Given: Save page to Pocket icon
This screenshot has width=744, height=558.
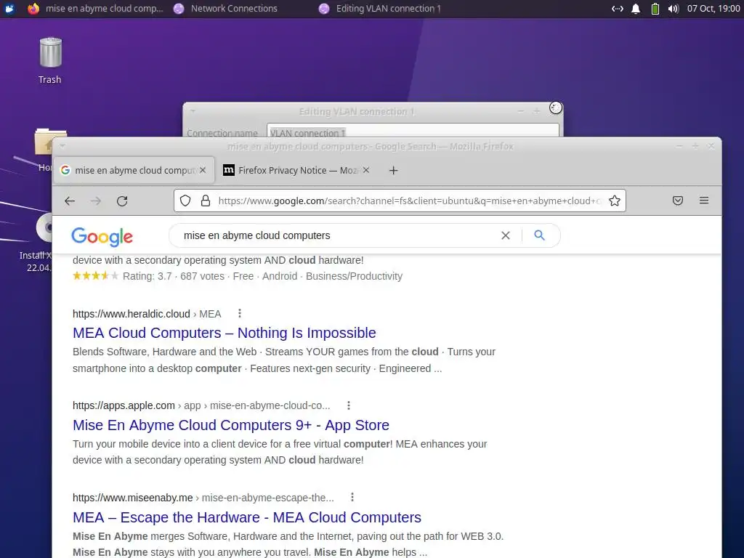Looking at the screenshot, I should pos(678,201).
